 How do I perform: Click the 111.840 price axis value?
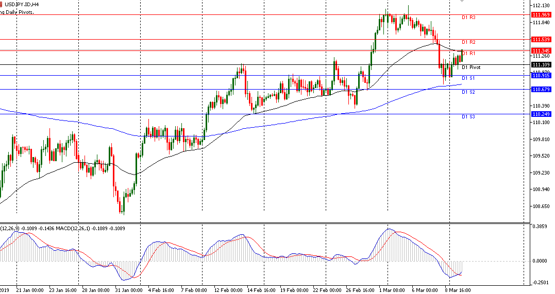pos(541,23)
